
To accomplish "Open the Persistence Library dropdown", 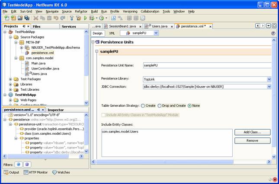I will (269, 79).
